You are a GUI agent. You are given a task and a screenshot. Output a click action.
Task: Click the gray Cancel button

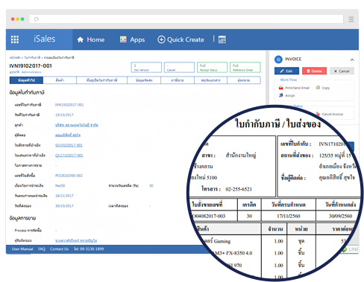[342, 71]
